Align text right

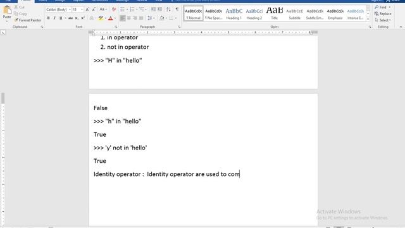(135, 18)
